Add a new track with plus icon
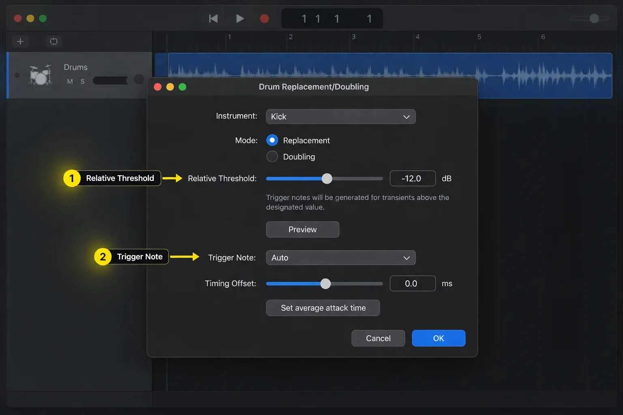The image size is (623, 415). (x=20, y=41)
